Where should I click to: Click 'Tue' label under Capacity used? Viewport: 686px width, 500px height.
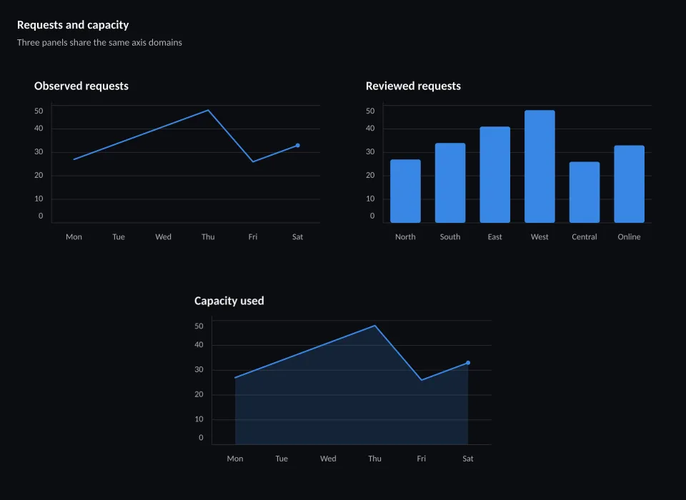[x=282, y=459]
